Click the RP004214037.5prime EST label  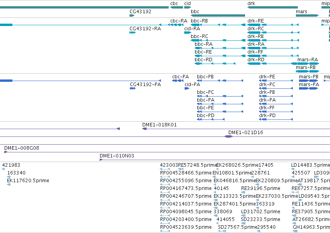(x=186, y=204)
